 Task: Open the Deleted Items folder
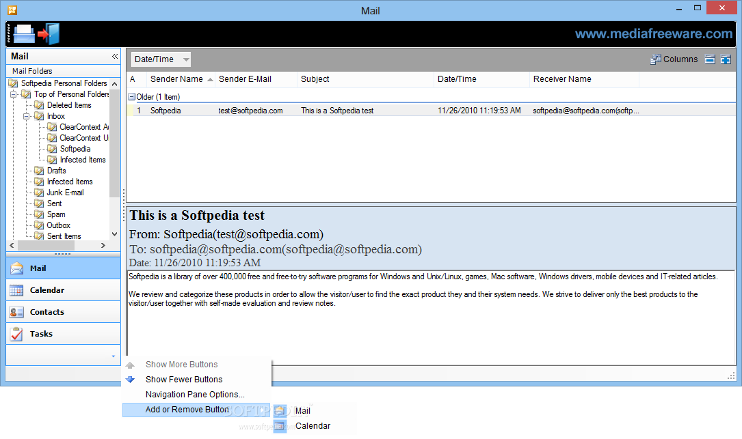[69, 105]
